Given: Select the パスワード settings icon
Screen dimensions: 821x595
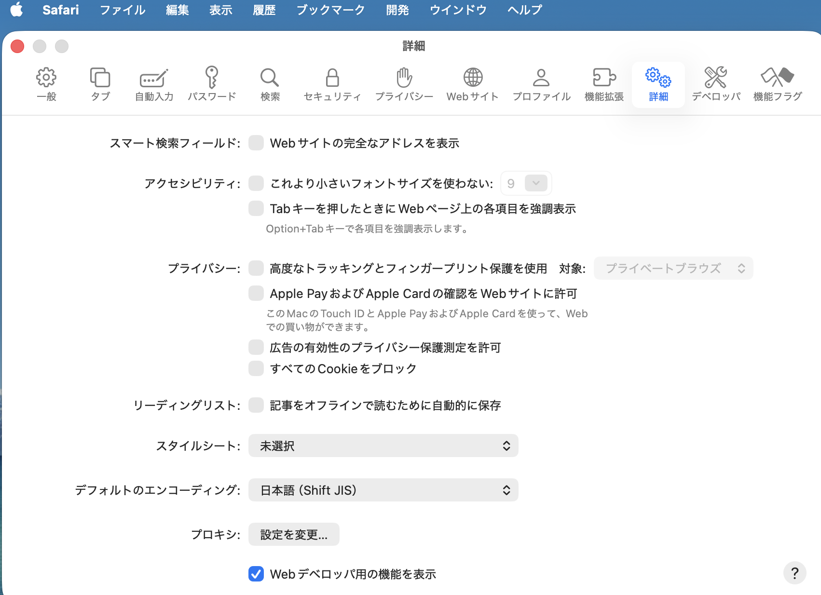Looking at the screenshot, I should click(x=211, y=84).
